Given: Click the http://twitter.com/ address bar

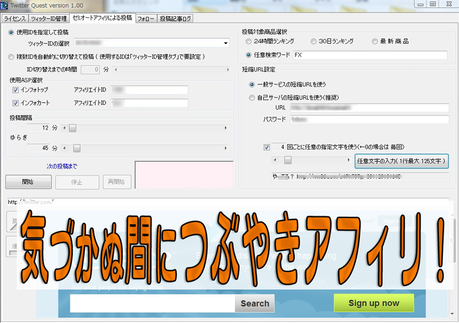Looking at the screenshot, I should [x=228, y=202].
